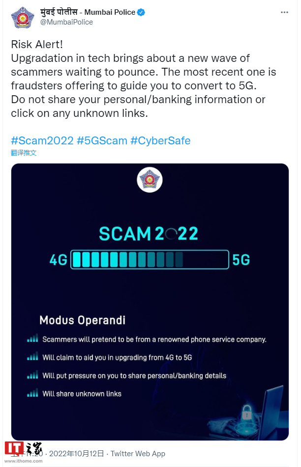The width and height of the screenshot is (301, 467).
Task: Open the #5GScam hashtag
Action: (x=102, y=141)
